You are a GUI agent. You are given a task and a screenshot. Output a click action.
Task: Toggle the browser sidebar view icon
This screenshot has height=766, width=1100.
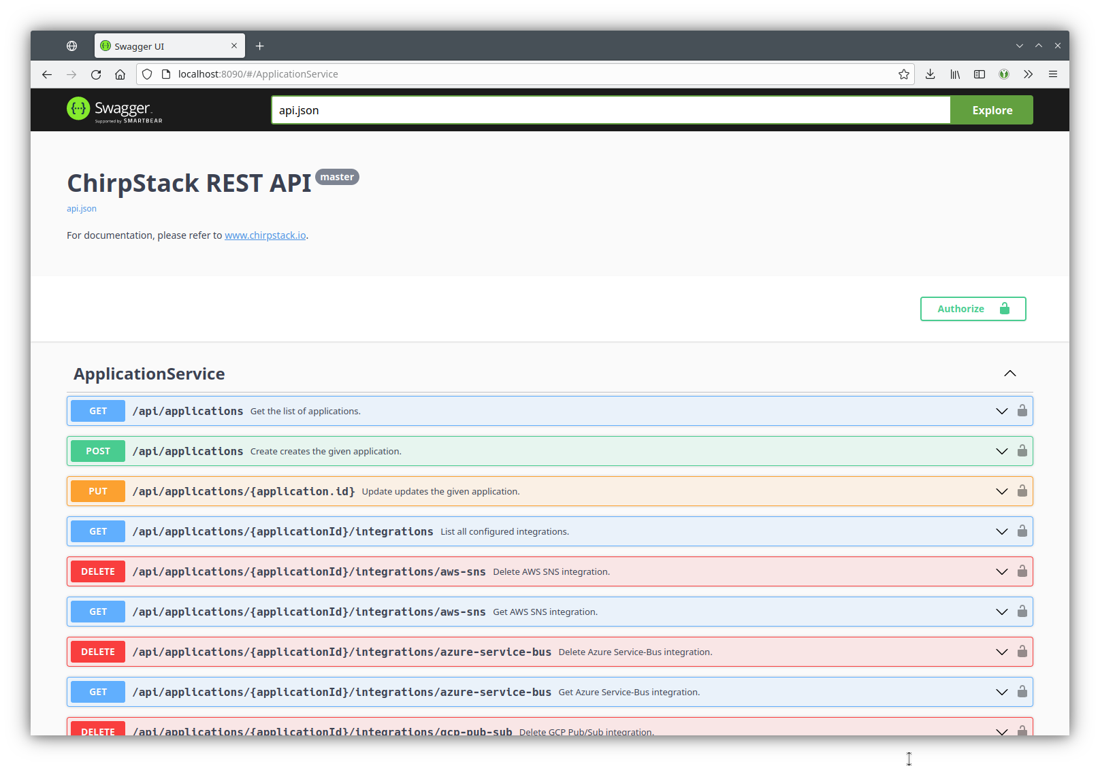[980, 74]
